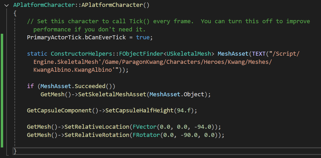Select the ConstructorHelpers namespace name

81,54
